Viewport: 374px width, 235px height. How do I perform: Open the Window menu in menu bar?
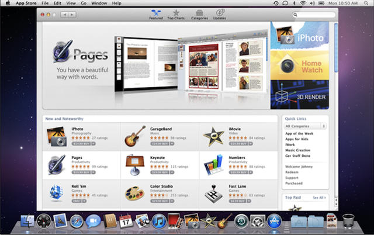coord(99,4)
